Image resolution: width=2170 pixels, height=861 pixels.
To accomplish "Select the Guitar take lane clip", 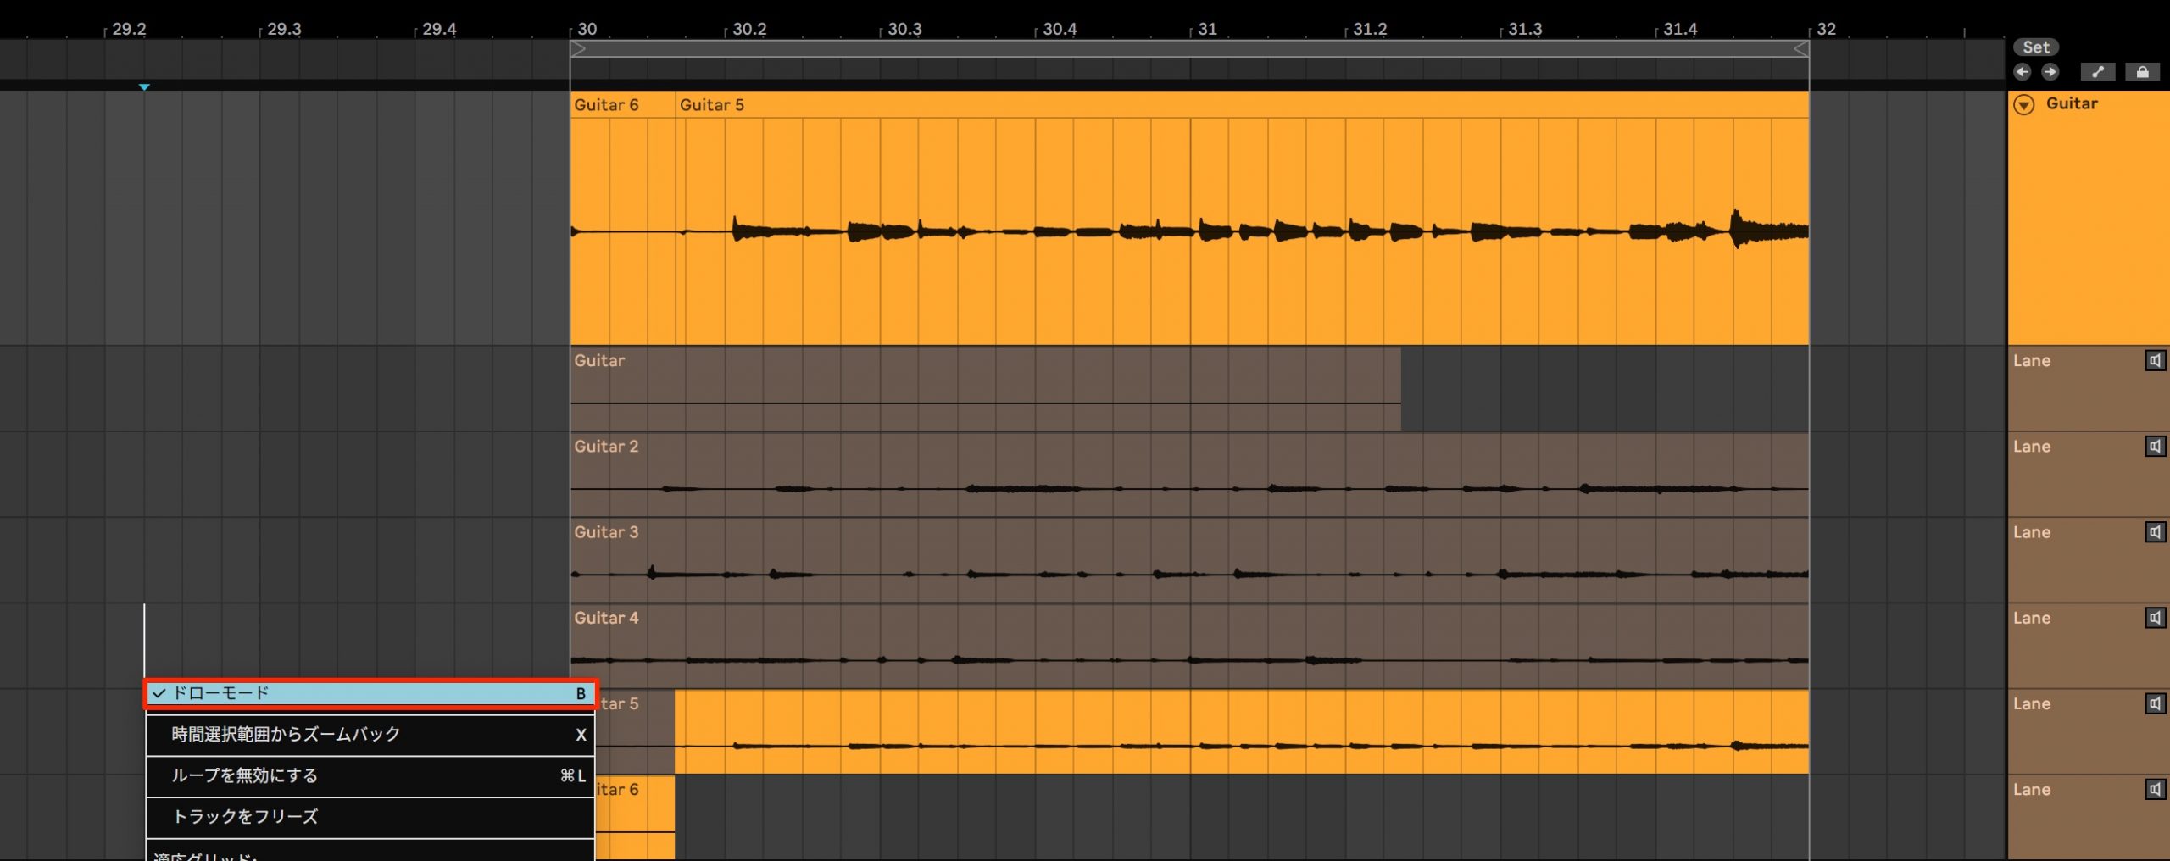I will [986, 388].
